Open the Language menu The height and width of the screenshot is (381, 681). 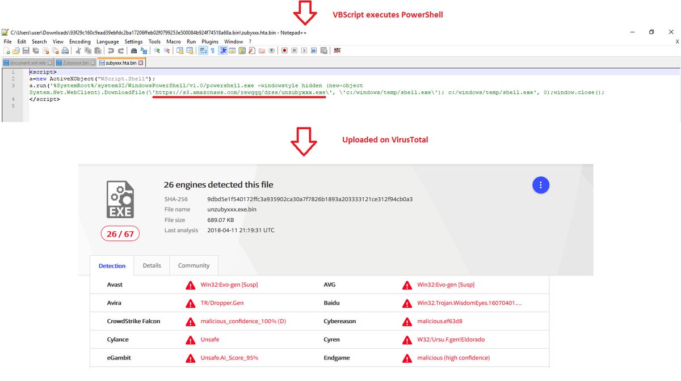108,42
